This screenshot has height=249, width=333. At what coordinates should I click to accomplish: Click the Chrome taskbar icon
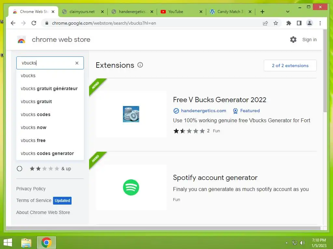point(47,243)
